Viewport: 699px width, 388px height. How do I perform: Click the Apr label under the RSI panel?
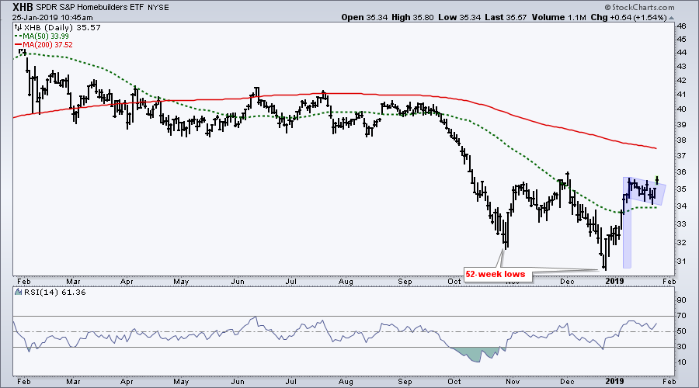pos(127,381)
